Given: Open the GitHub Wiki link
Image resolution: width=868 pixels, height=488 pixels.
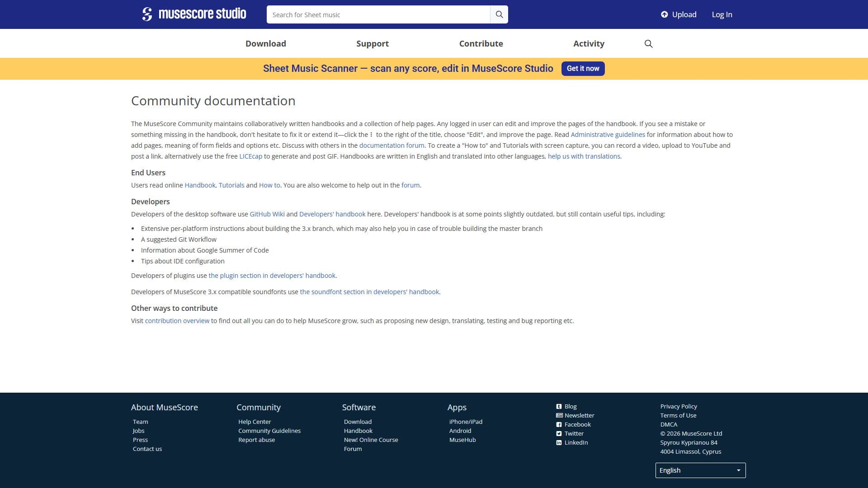Looking at the screenshot, I should 267,214.
